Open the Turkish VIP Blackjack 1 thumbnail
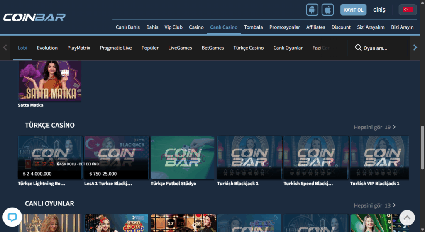The width and height of the screenshot is (425, 232). tap(379, 157)
